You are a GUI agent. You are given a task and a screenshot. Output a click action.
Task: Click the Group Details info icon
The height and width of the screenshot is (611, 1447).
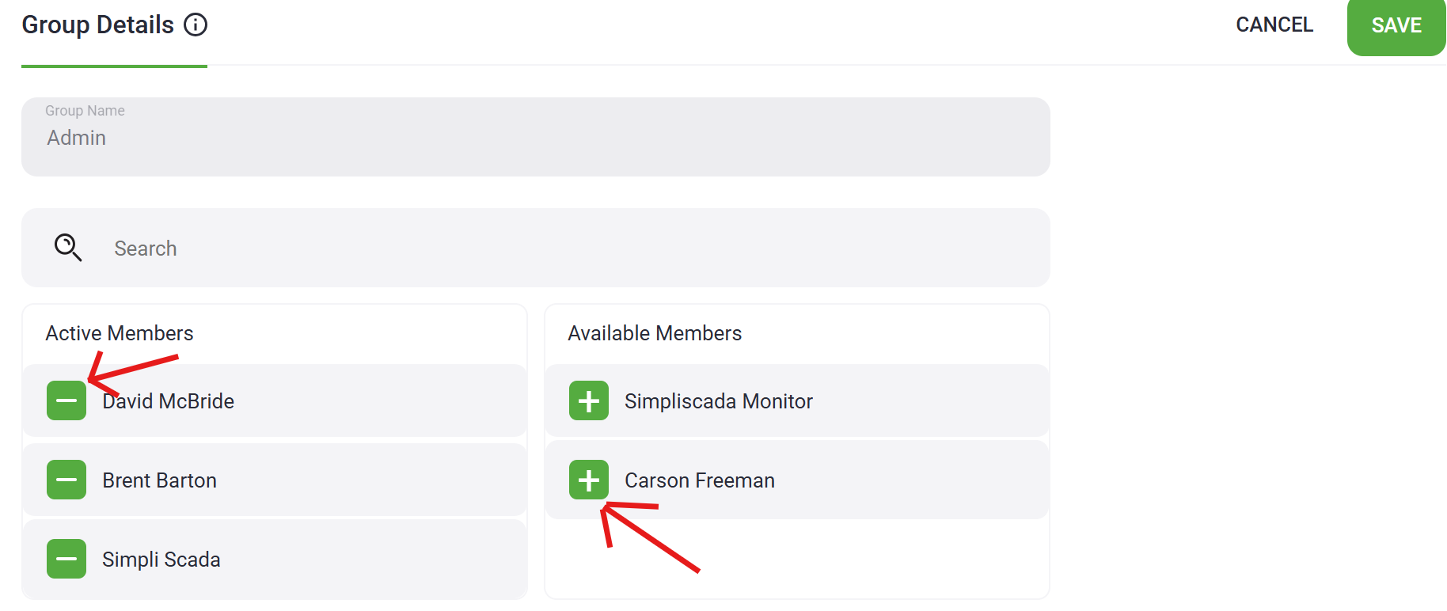coord(196,25)
